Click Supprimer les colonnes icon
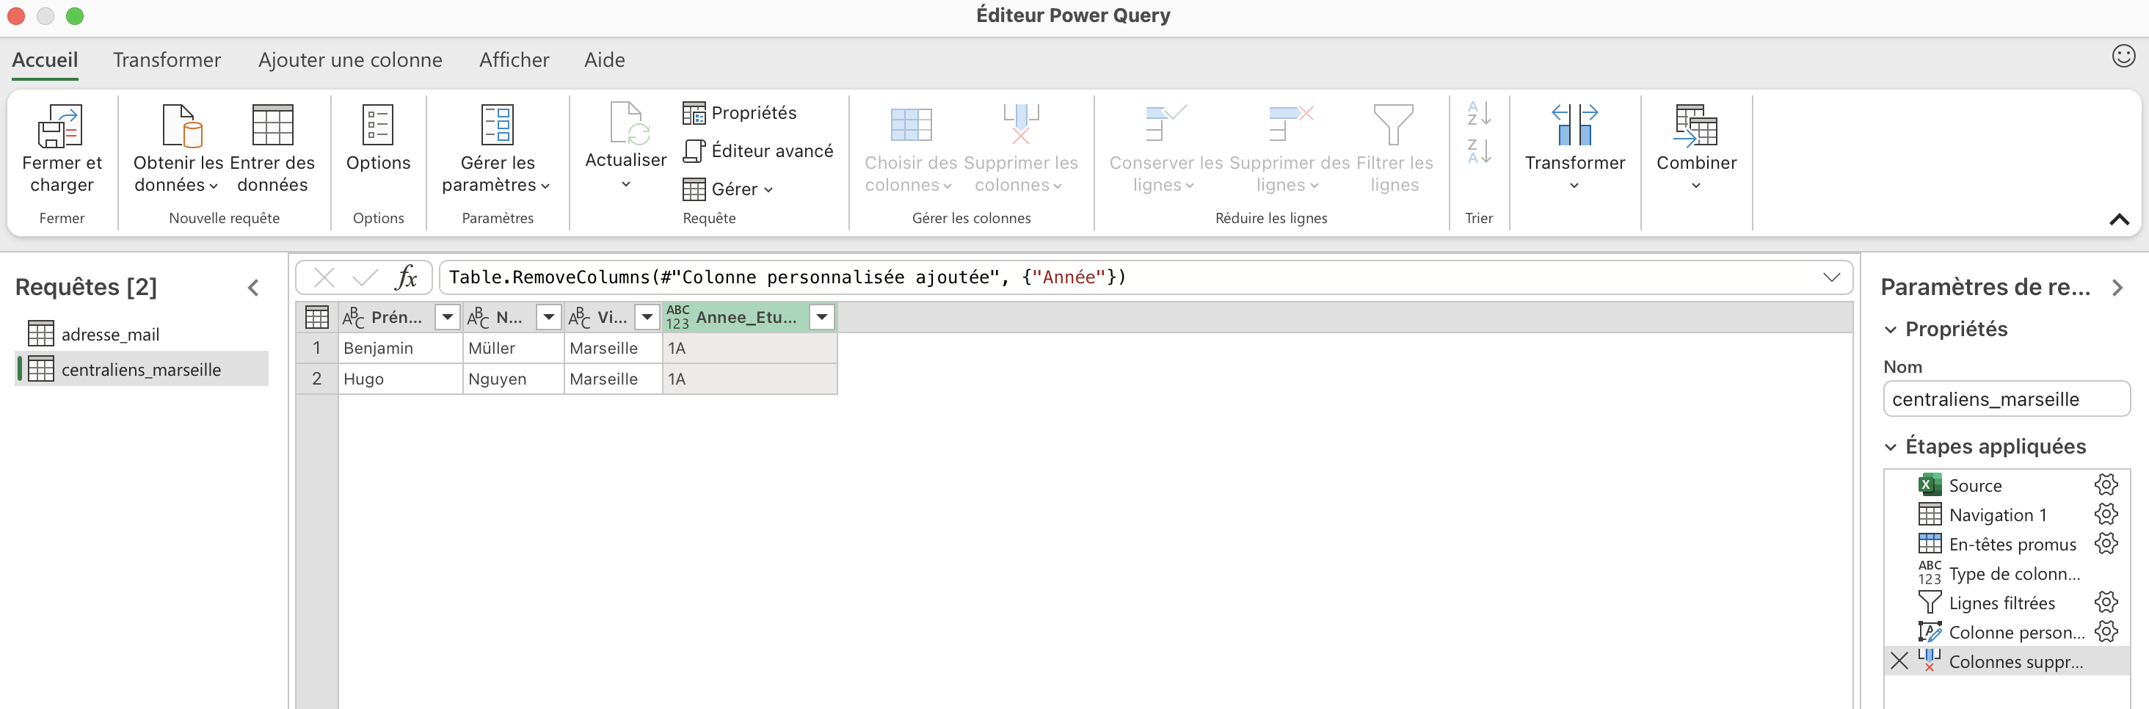Image resolution: width=2149 pixels, height=709 pixels. click(1021, 124)
